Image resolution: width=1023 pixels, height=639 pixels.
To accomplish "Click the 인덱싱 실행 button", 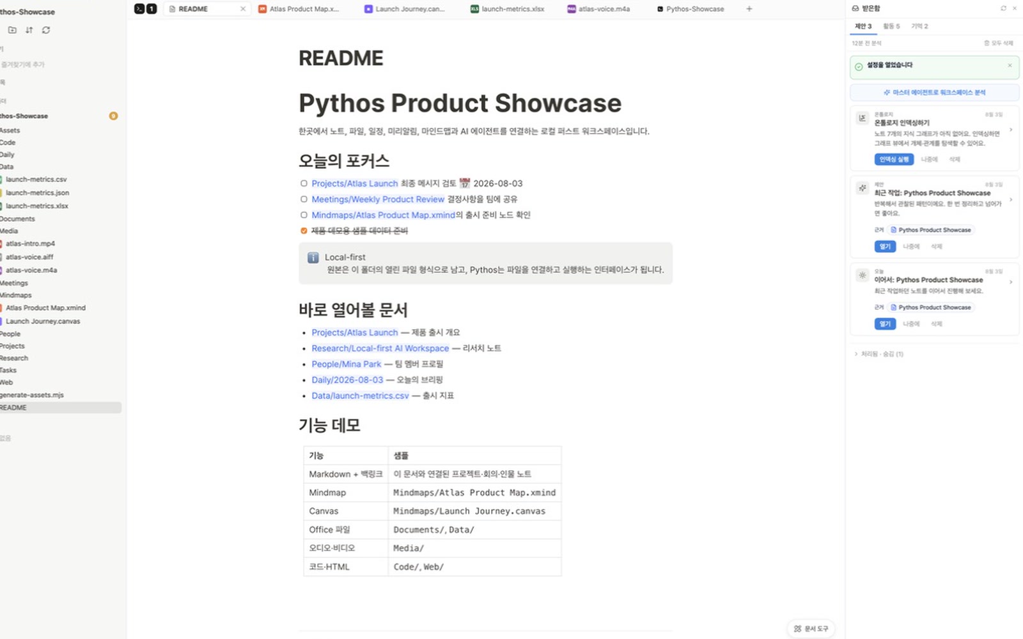I will click(894, 159).
